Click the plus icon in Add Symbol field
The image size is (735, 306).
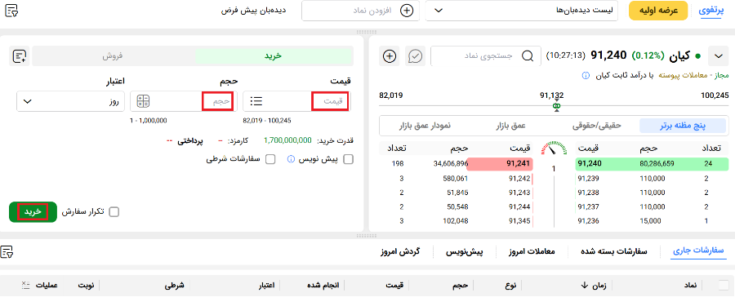[x=408, y=11]
